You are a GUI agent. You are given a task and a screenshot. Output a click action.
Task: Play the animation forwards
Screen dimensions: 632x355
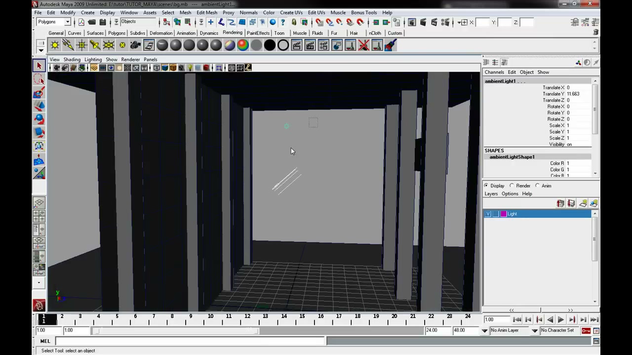[x=561, y=320]
